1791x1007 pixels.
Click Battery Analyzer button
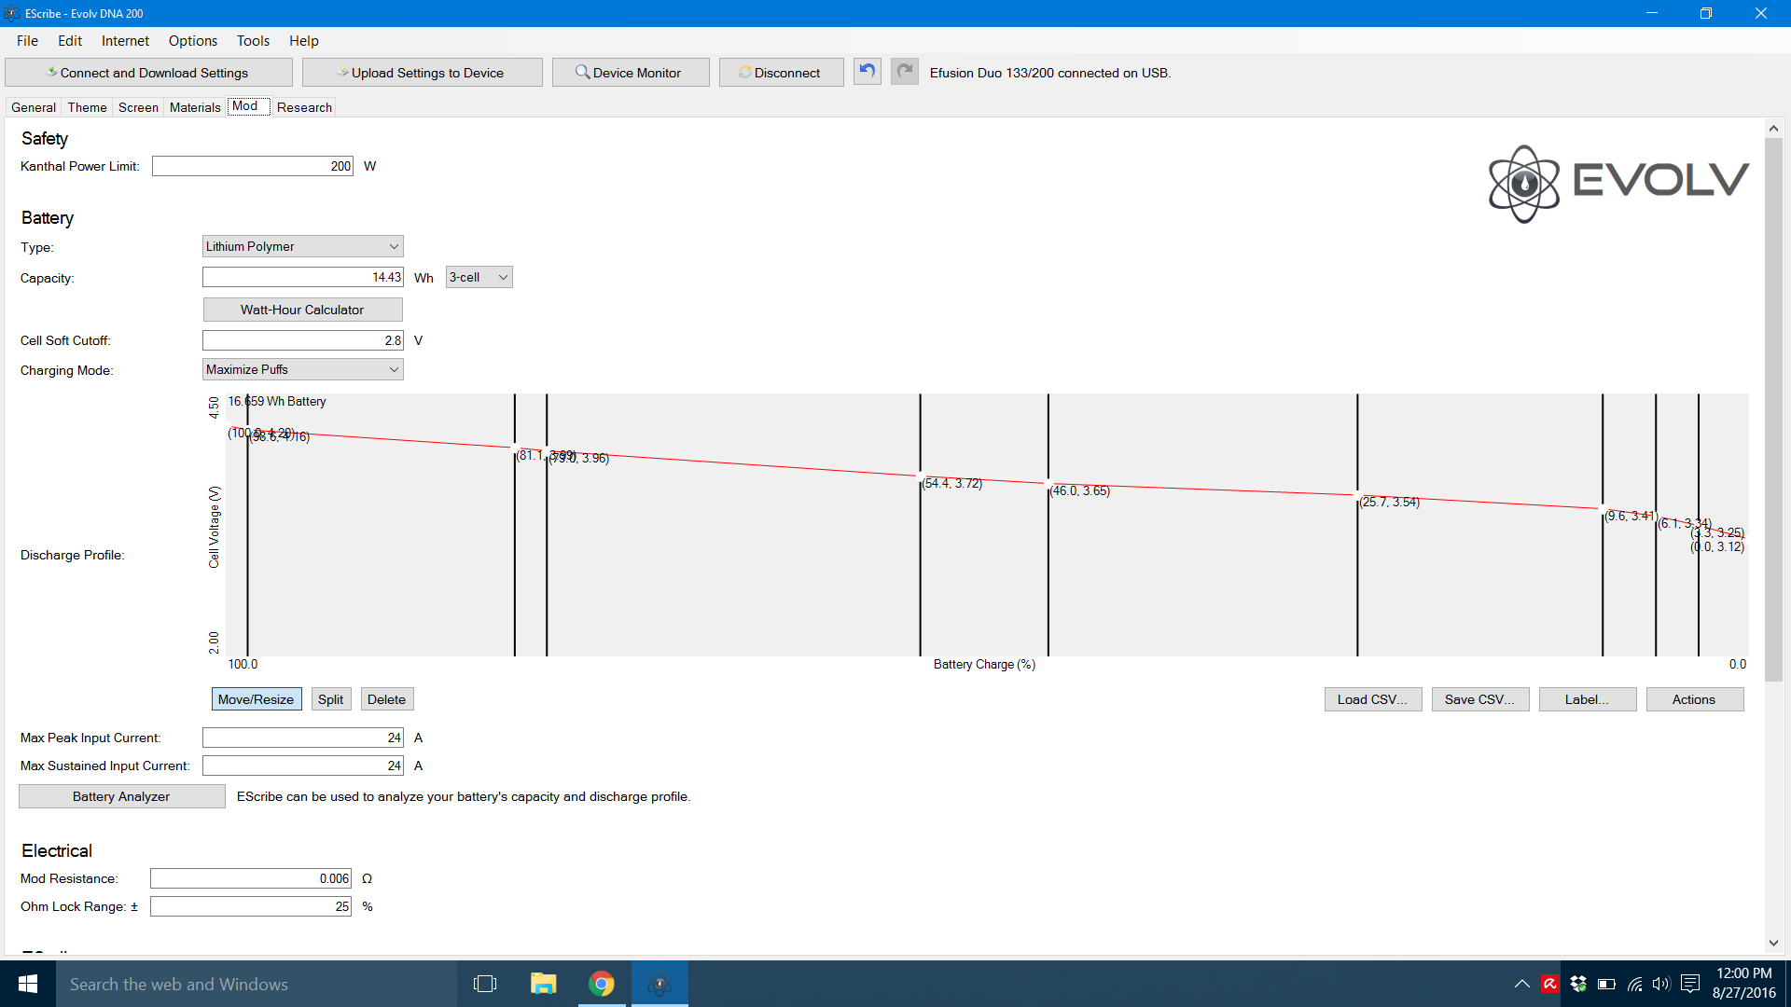pos(121,796)
